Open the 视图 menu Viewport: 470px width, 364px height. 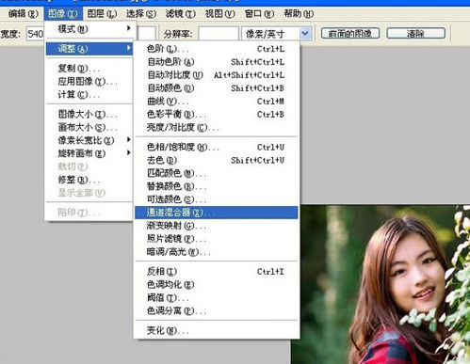[219, 14]
